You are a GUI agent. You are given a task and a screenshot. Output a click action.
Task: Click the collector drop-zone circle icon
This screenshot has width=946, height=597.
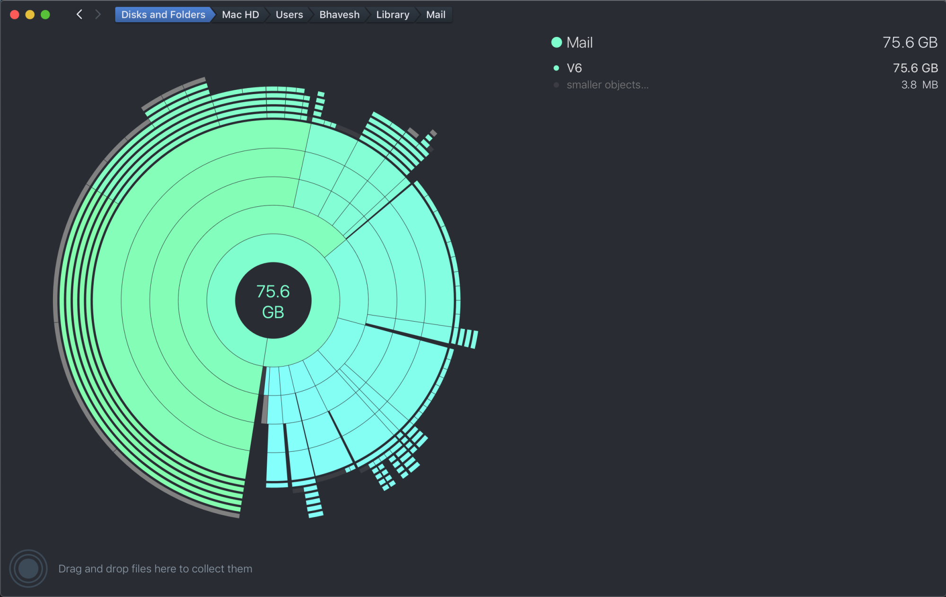point(28,568)
